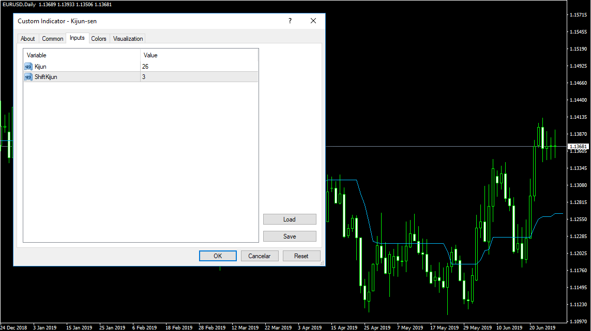Image resolution: width=591 pixels, height=331 pixels.
Task: Click the 1.12550 price scale label
Action: pos(578,219)
